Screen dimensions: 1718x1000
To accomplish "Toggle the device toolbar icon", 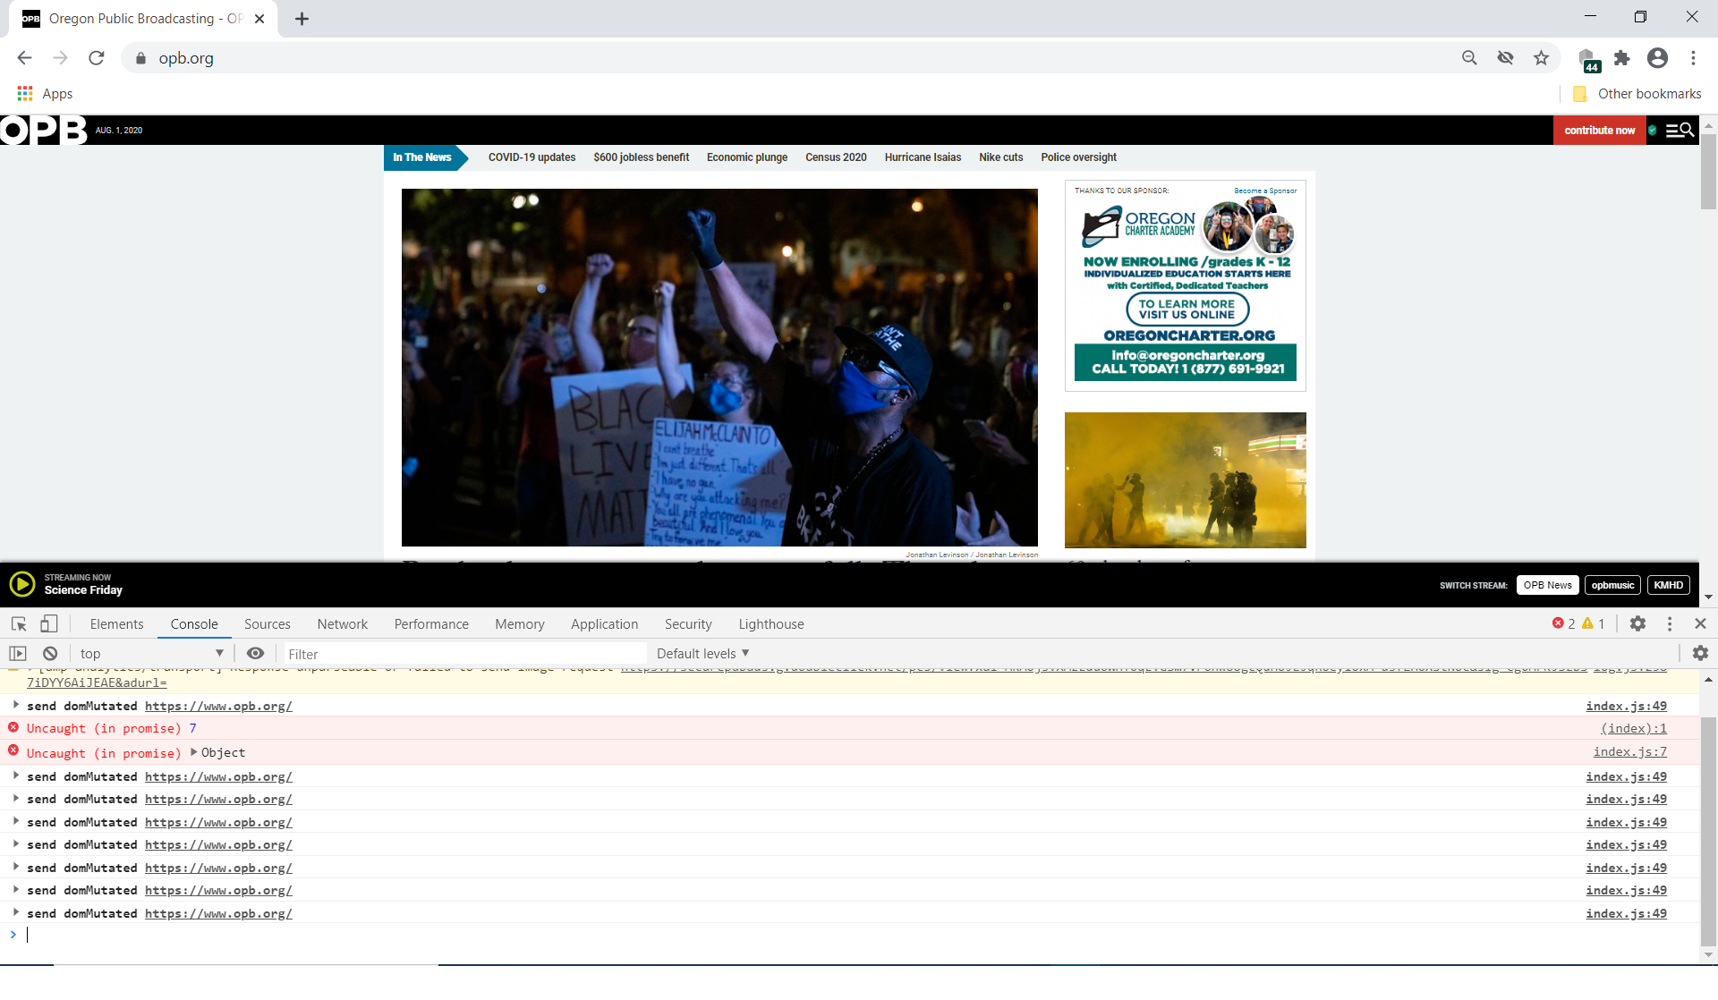I will [49, 623].
